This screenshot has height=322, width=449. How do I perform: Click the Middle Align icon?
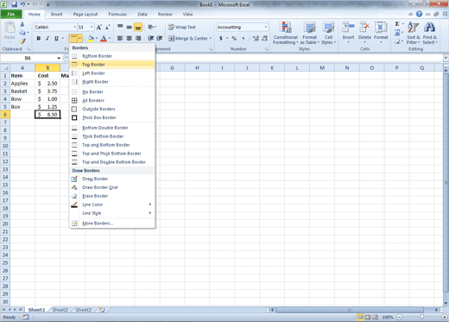[130, 27]
